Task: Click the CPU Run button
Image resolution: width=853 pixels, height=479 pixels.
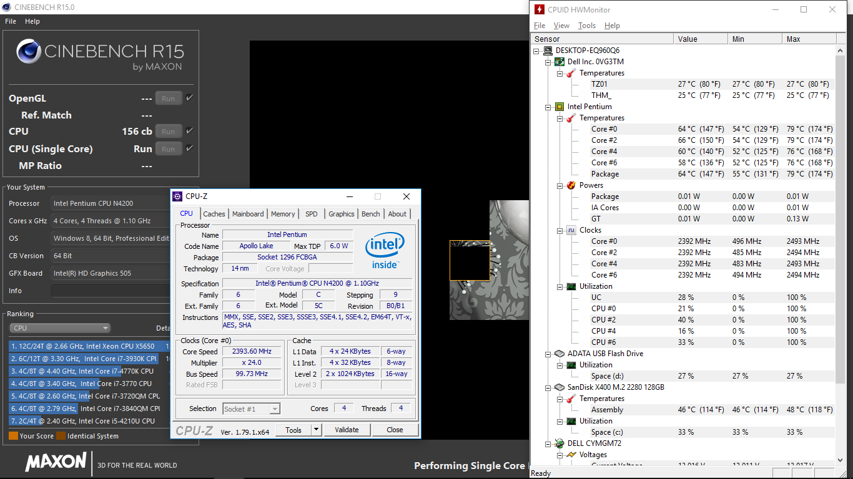Action: (x=169, y=131)
